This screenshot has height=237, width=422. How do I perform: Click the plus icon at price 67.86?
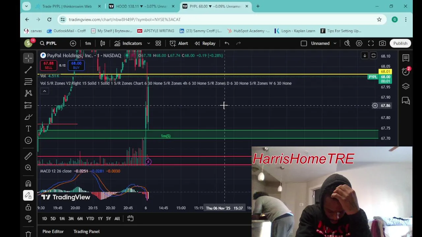[x=375, y=106]
